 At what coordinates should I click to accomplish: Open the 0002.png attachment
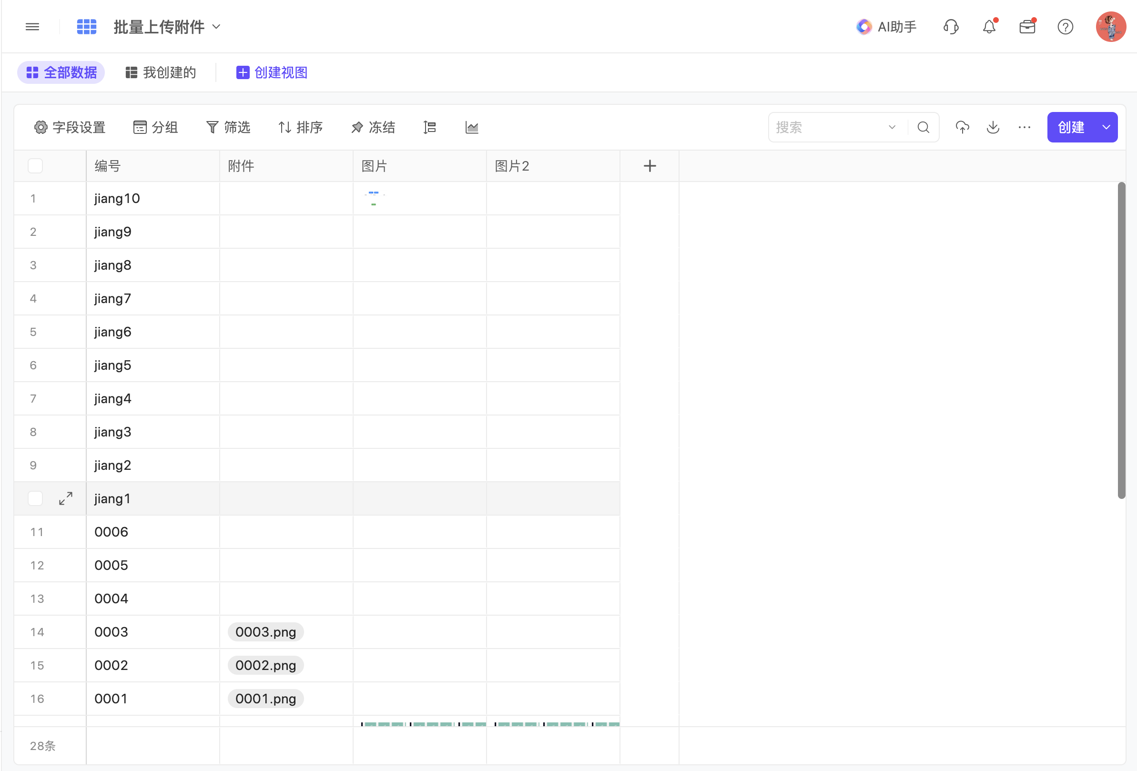265,665
